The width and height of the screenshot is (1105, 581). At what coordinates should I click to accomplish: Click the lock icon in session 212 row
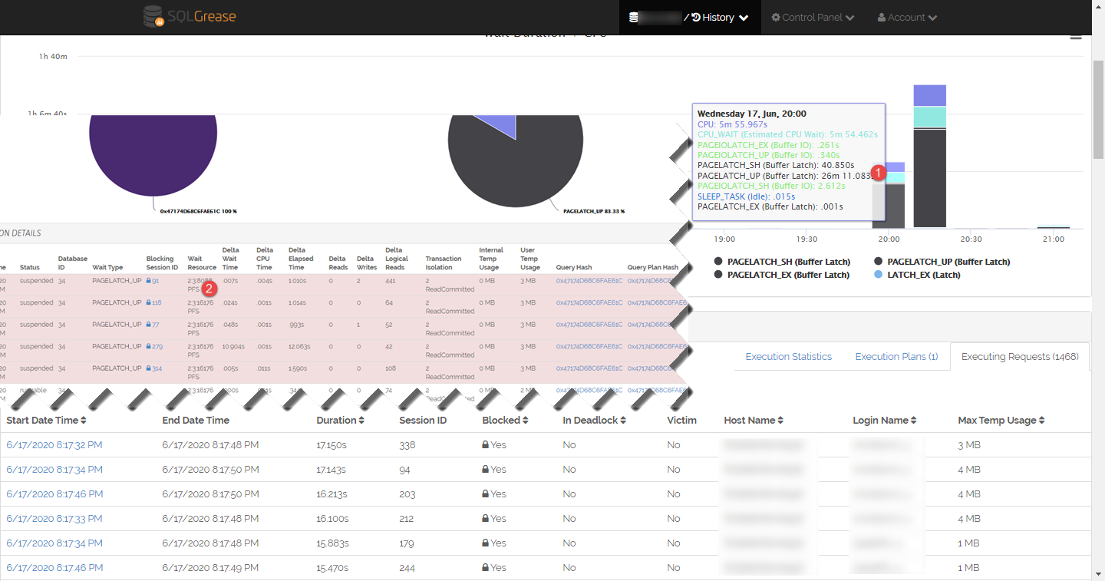click(x=486, y=518)
